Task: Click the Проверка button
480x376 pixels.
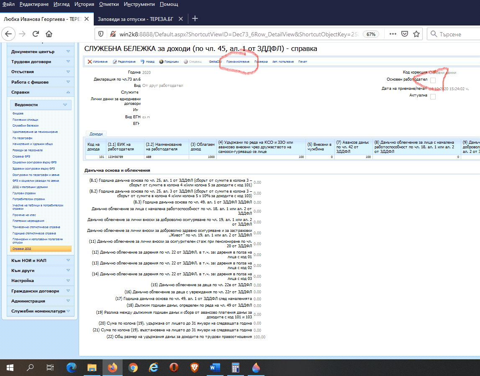Action: click(x=261, y=62)
